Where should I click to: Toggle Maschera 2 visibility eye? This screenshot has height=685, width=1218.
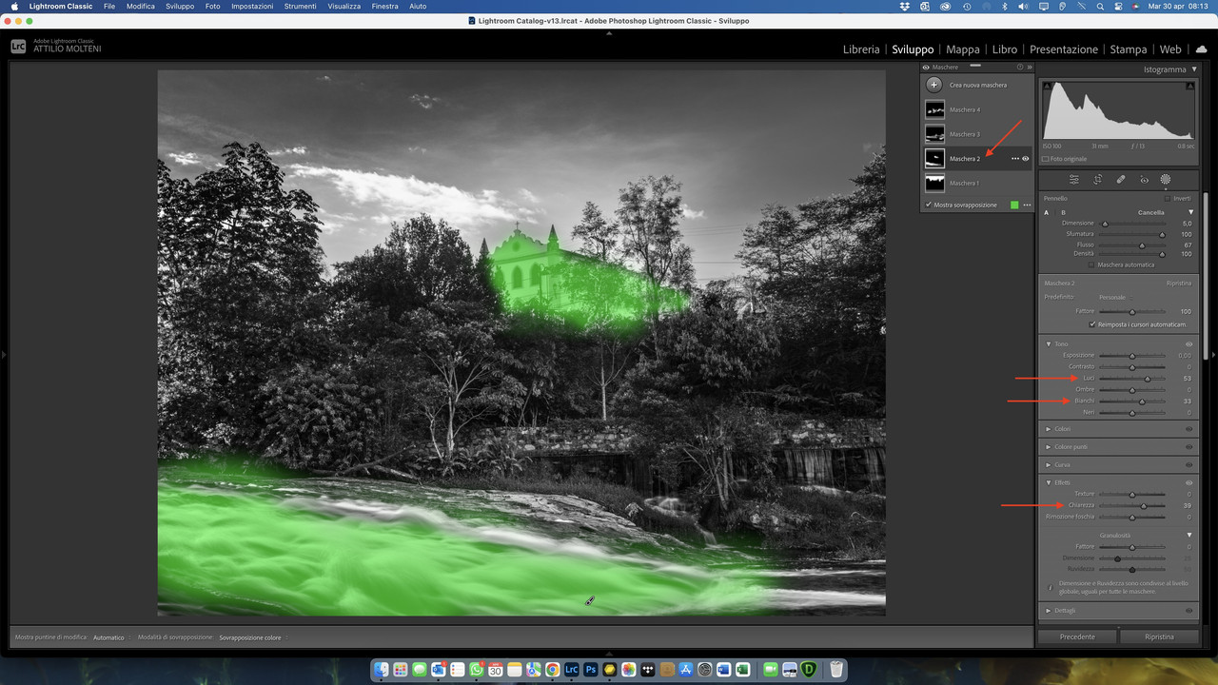tap(1026, 159)
